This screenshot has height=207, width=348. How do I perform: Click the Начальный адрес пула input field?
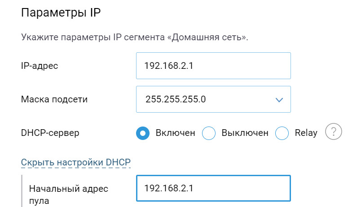[x=213, y=188]
